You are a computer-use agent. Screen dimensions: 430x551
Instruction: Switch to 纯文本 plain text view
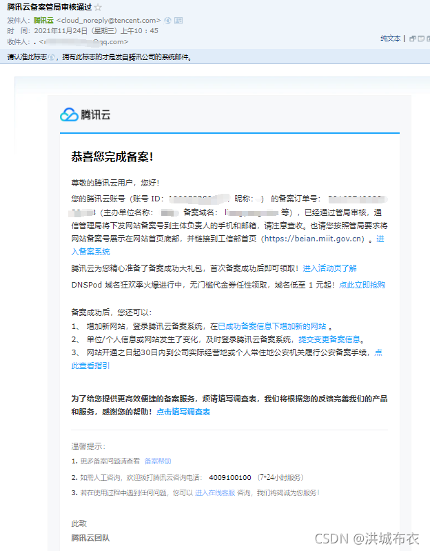click(390, 39)
